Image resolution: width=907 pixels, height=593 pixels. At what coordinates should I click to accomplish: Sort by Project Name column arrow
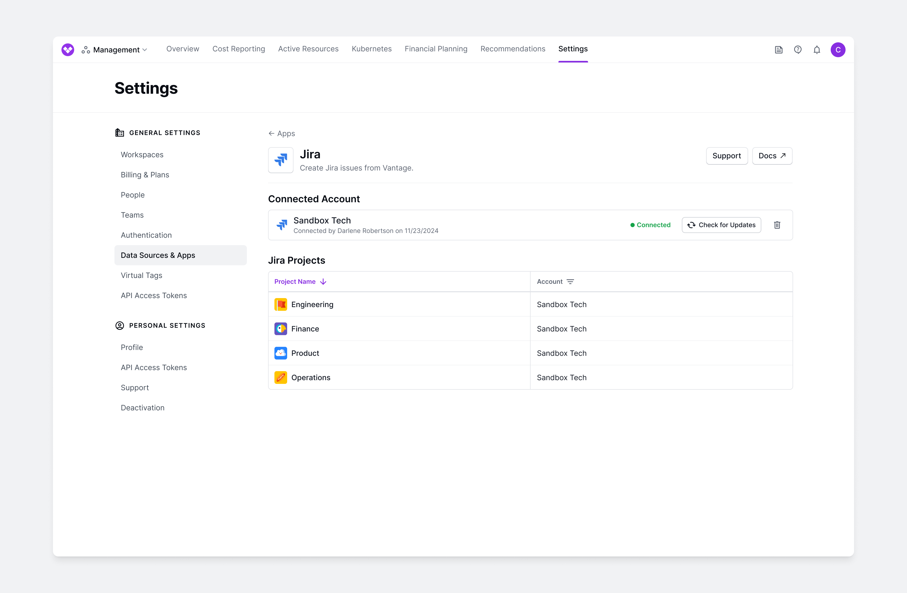pyautogui.click(x=323, y=281)
